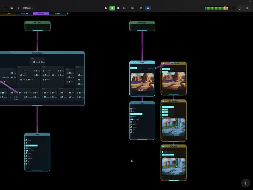
Task: Click right Delay node pan knob
Action: [131, 111]
